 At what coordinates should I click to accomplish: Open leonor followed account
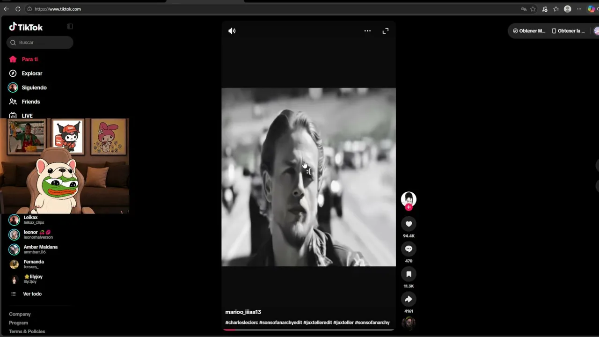pyautogui.click(x=30, y=234)
